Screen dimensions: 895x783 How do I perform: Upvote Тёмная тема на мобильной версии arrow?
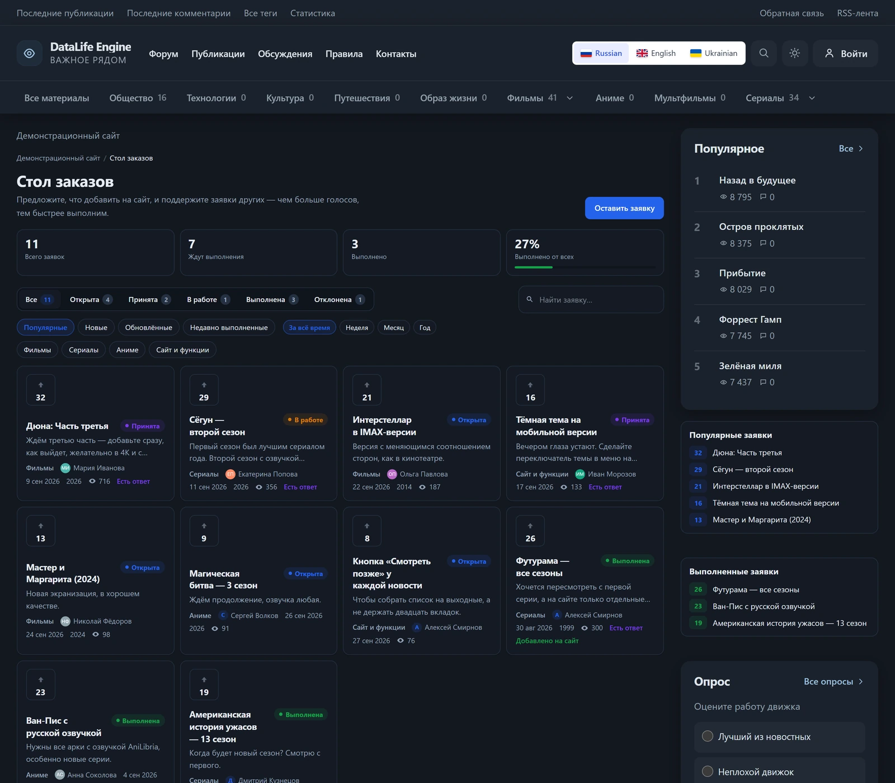point(530,390)
